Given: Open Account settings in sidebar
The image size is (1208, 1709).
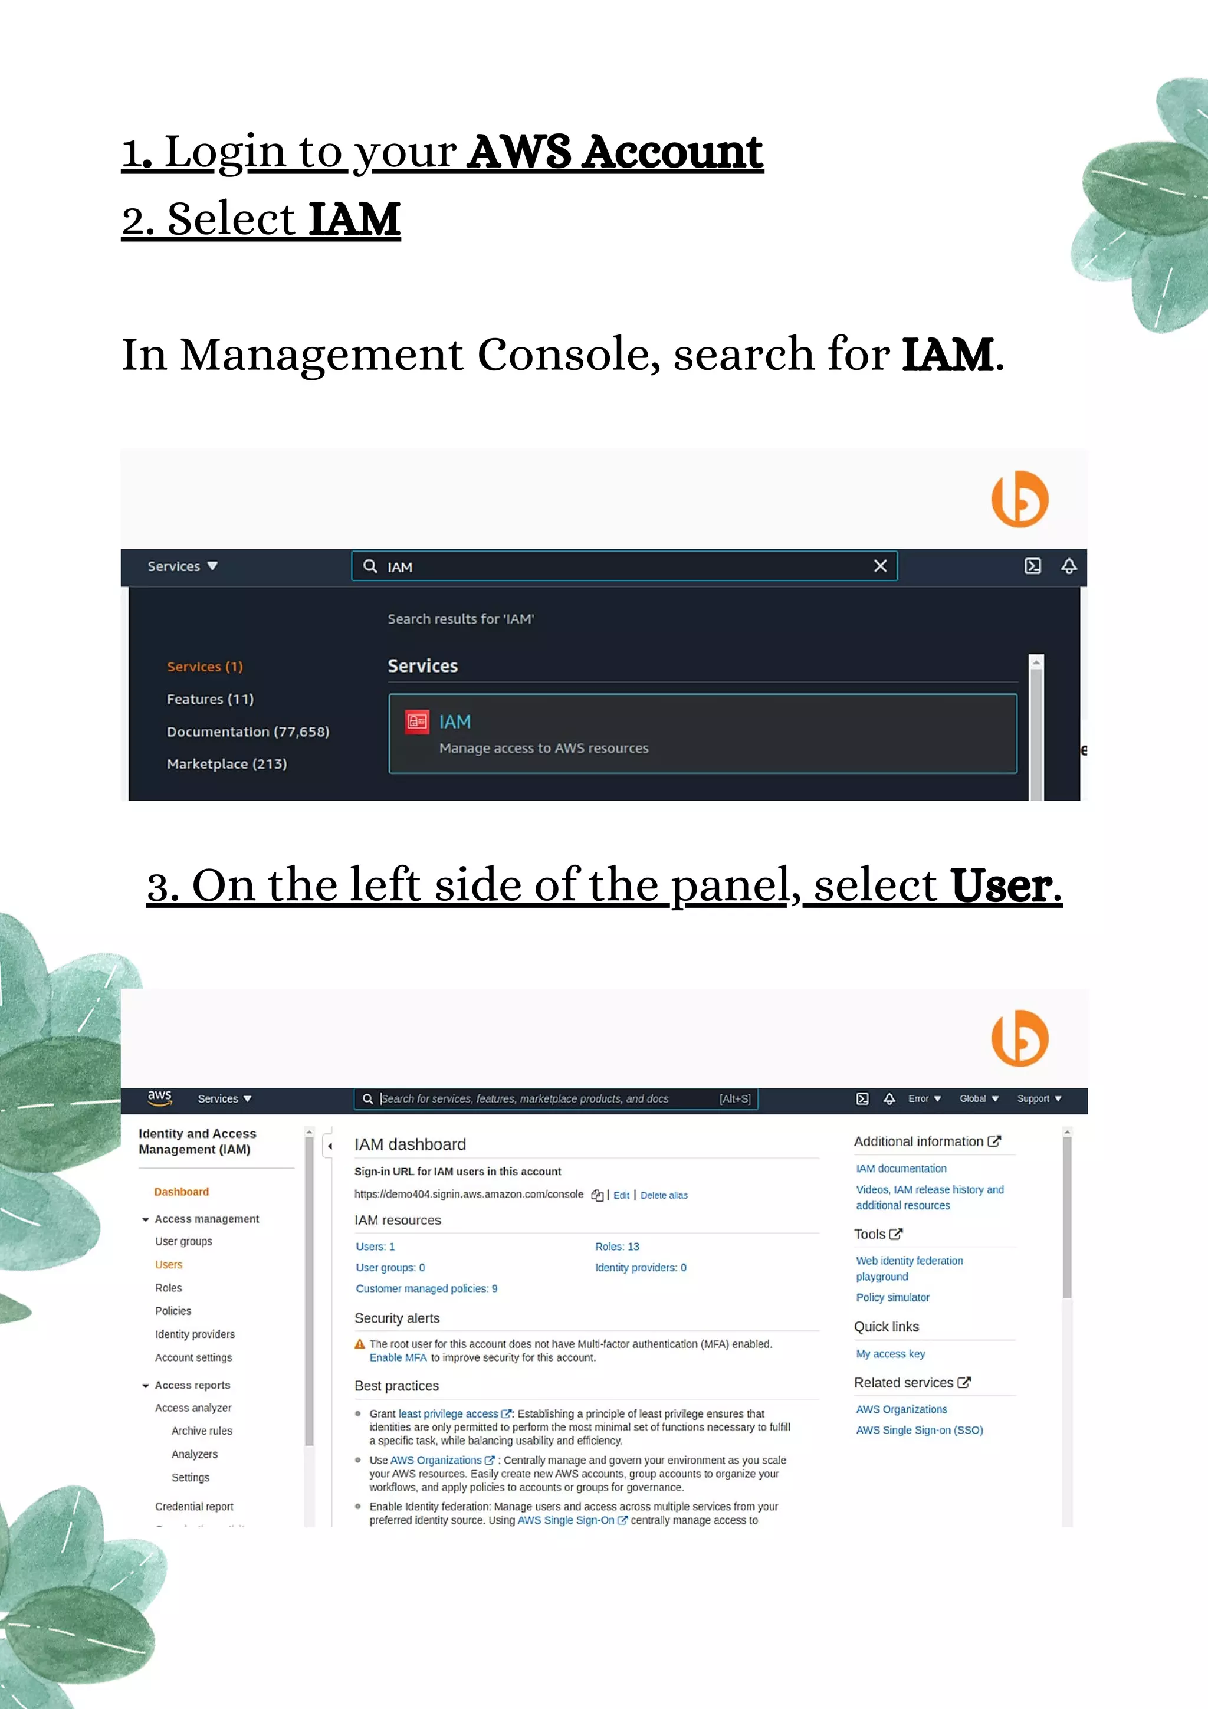Looking at the screenshot, I should [193, 1357].
